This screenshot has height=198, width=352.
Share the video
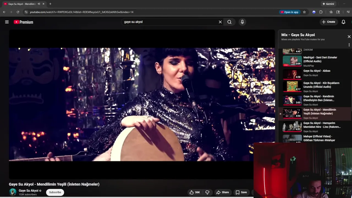click(x=222, y=192)
